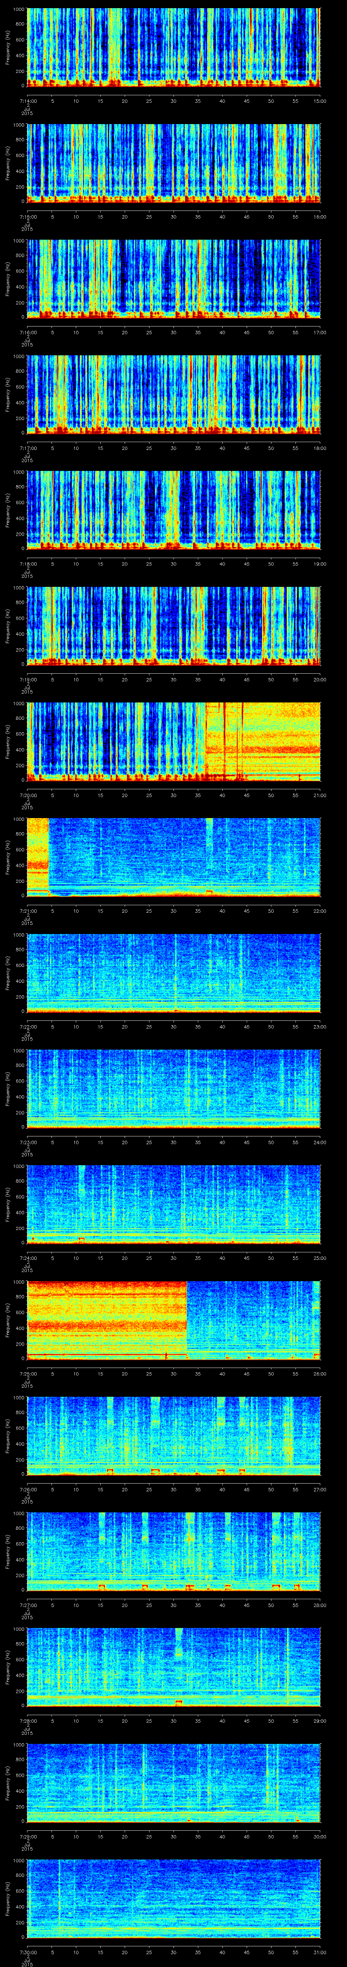Select the spectrogram panel starting at 7:16:00
This screenshot has width=347, height=1967.
(x=174, y=279)
